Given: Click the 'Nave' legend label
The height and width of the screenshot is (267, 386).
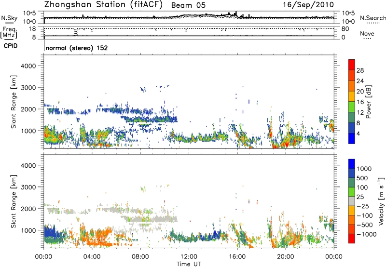Looking at the screenshot, I should point(367,34).
